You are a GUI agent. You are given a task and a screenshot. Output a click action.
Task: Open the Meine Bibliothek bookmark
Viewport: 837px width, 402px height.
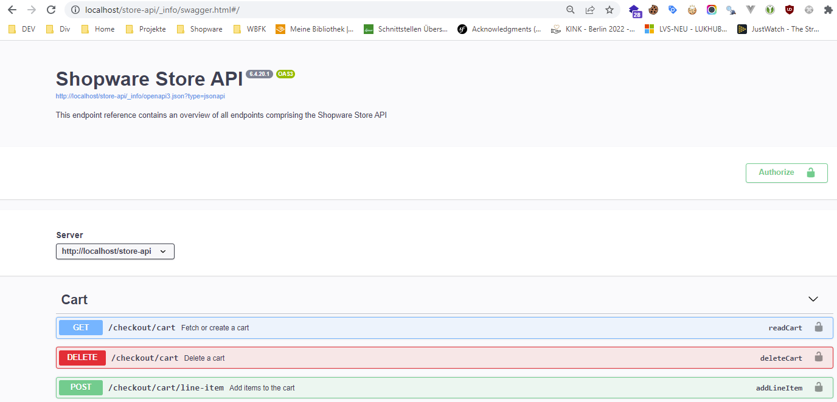(x=314, y=29)
